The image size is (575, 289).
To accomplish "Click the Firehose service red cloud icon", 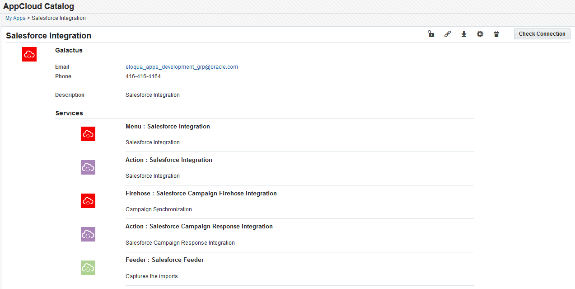I will coord(88,201).
